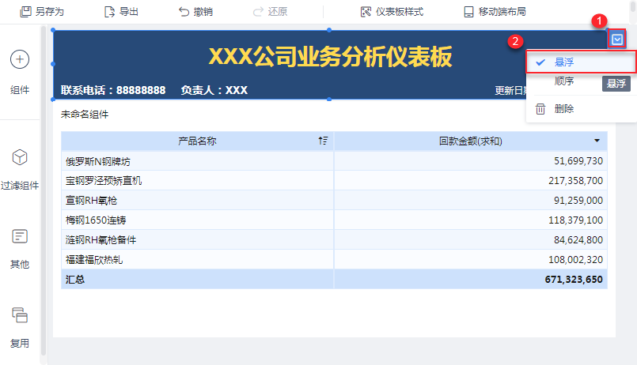Open 移动端布局 mobile layout

click(x=495, y=12)
